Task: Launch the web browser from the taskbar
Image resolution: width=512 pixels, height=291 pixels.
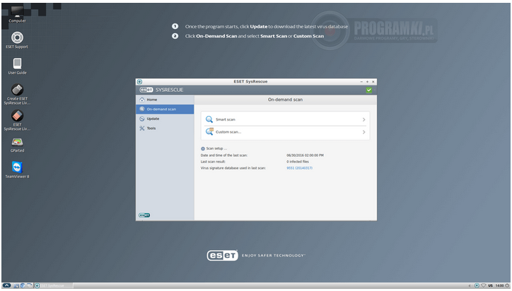Action: 23,286
